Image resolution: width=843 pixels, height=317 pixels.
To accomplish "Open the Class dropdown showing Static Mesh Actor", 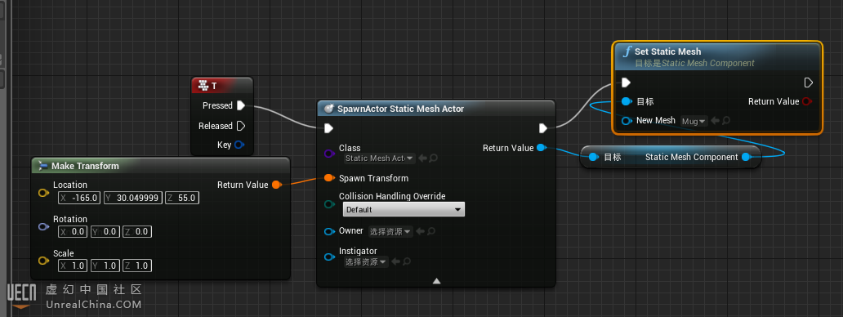I will click(x=379, y=158).
